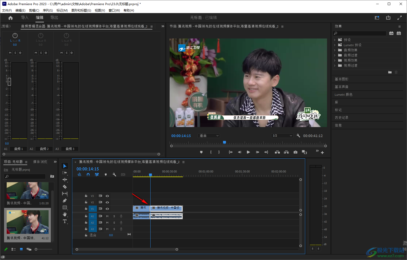This screenshot has width=407, height=260.
Task: Click the program monitor settings wrench
Action: click(x=298, y=136)
